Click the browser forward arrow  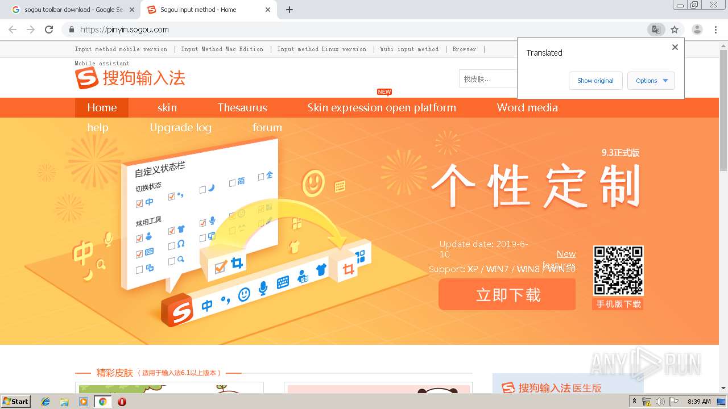tap(31, 30)
